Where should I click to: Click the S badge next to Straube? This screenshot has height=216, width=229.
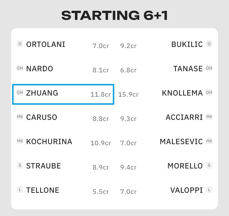coord(20,165)
